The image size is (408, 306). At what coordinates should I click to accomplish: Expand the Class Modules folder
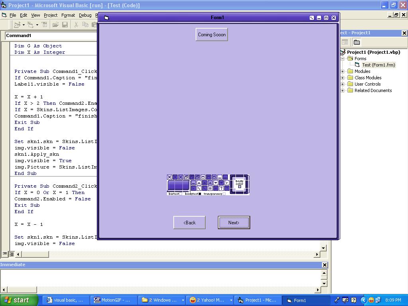(343, 78)
